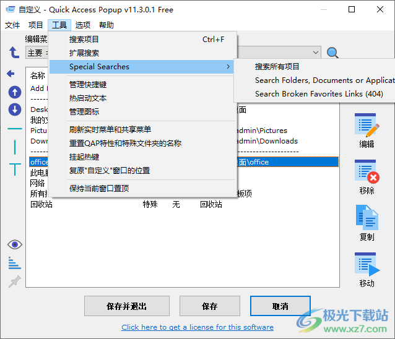This screenshot has height=339, width=395.
Task: Choose 扩展搜索 menu entry
Action: point(143,53)
